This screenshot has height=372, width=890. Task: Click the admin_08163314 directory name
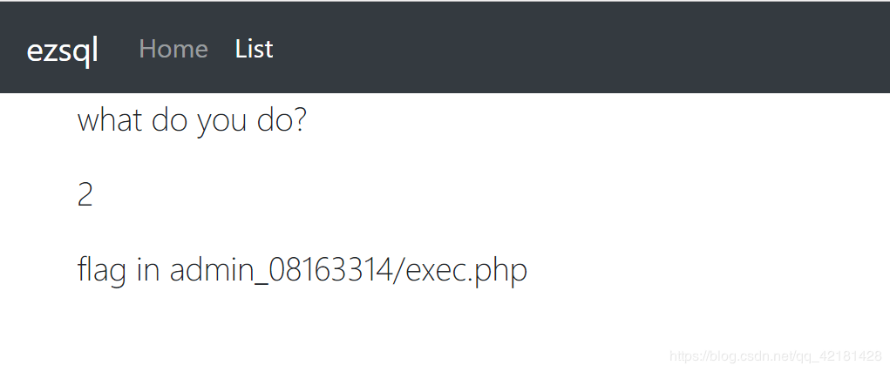[279, 271]
